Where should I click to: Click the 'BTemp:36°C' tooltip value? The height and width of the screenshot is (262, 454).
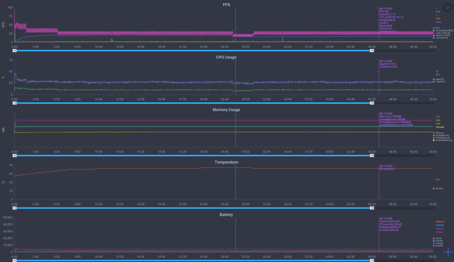pos(387,169)
